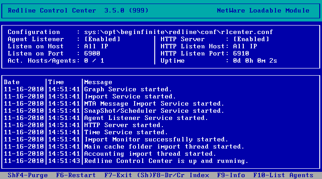This screenshot has height=179, width=322.
Task: Select the Time Service started log row
Action: click(86, 132)
